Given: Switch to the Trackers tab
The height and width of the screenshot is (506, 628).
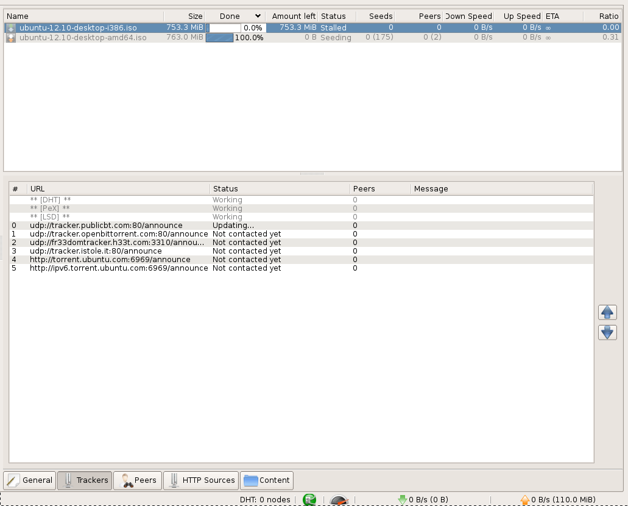Looking at the screenshot, I should pyautogui.click(x=85, y=480).
